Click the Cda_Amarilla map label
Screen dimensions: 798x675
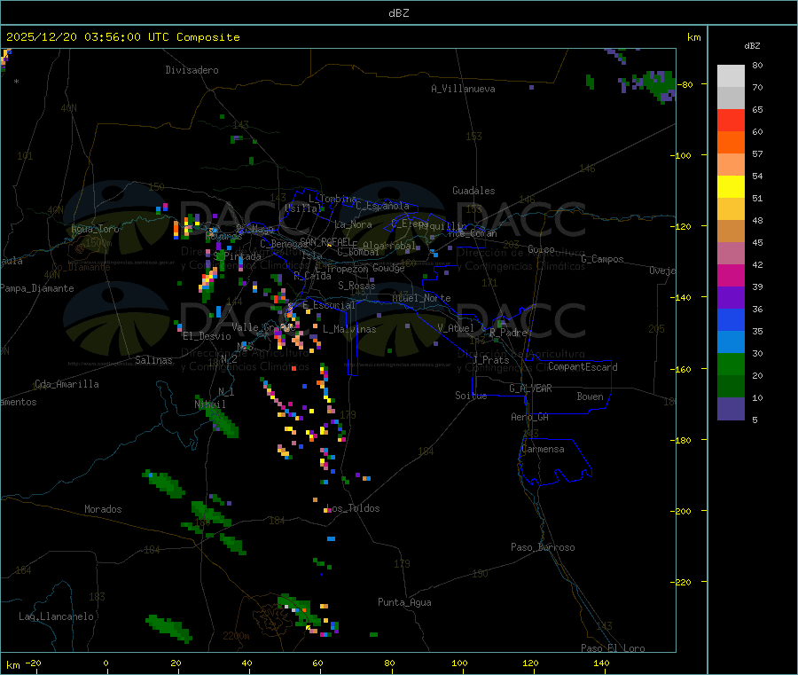(x=66, y=384)
